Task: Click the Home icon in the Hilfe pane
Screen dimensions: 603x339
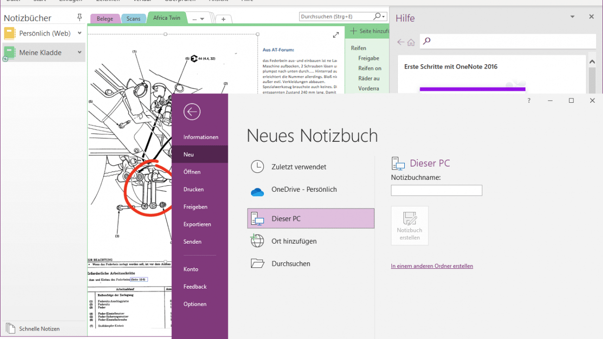Action: click(410, 42)
